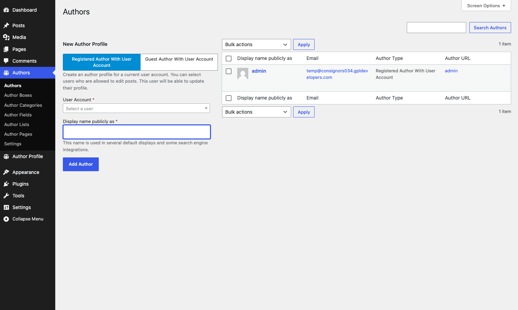518x310 pixels.
Task: Click the Authors group icon
Action: 6,73
